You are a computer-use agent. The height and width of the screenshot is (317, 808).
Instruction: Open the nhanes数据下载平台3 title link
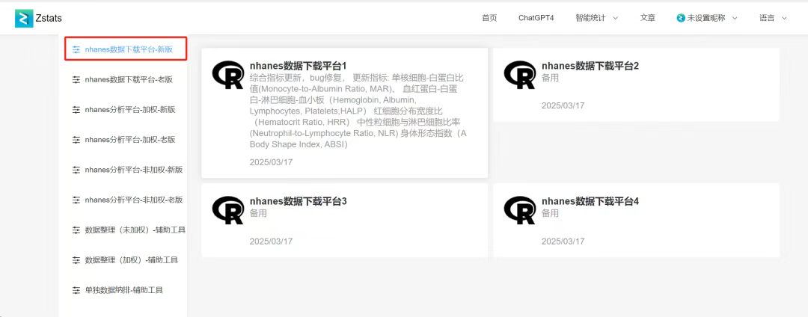point(299,201)
